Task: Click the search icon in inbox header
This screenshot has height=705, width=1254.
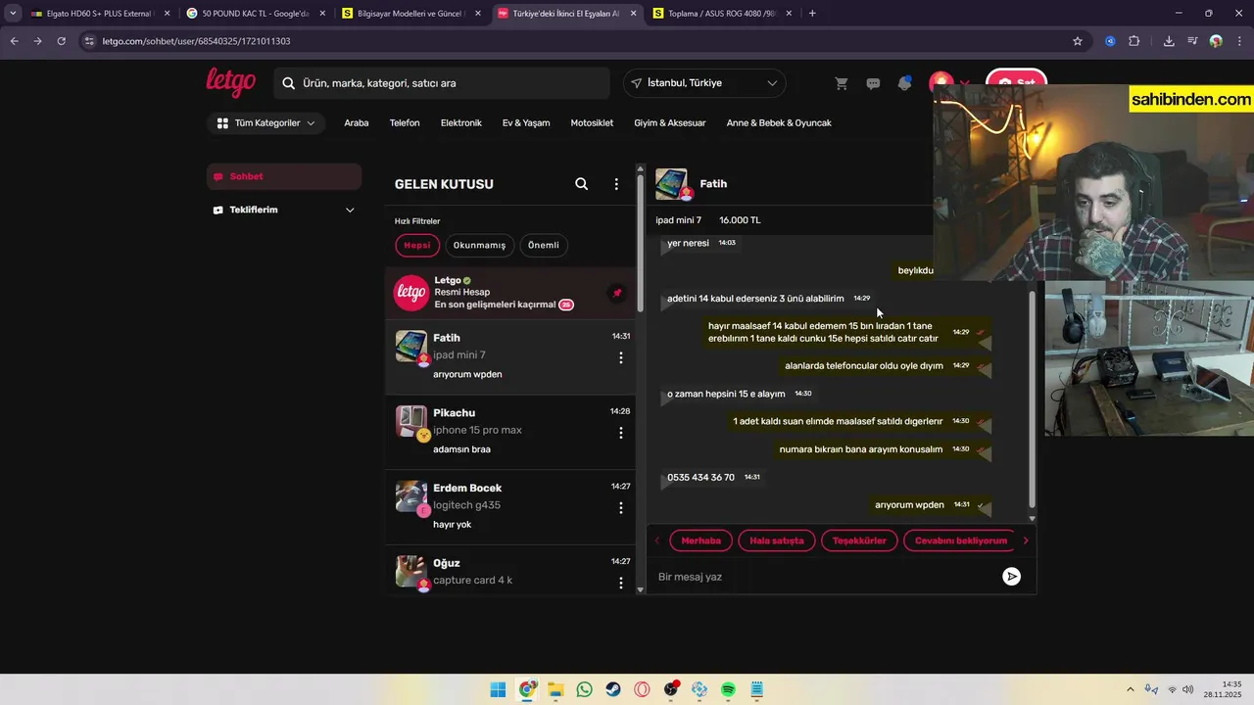Action: point(581,184)
